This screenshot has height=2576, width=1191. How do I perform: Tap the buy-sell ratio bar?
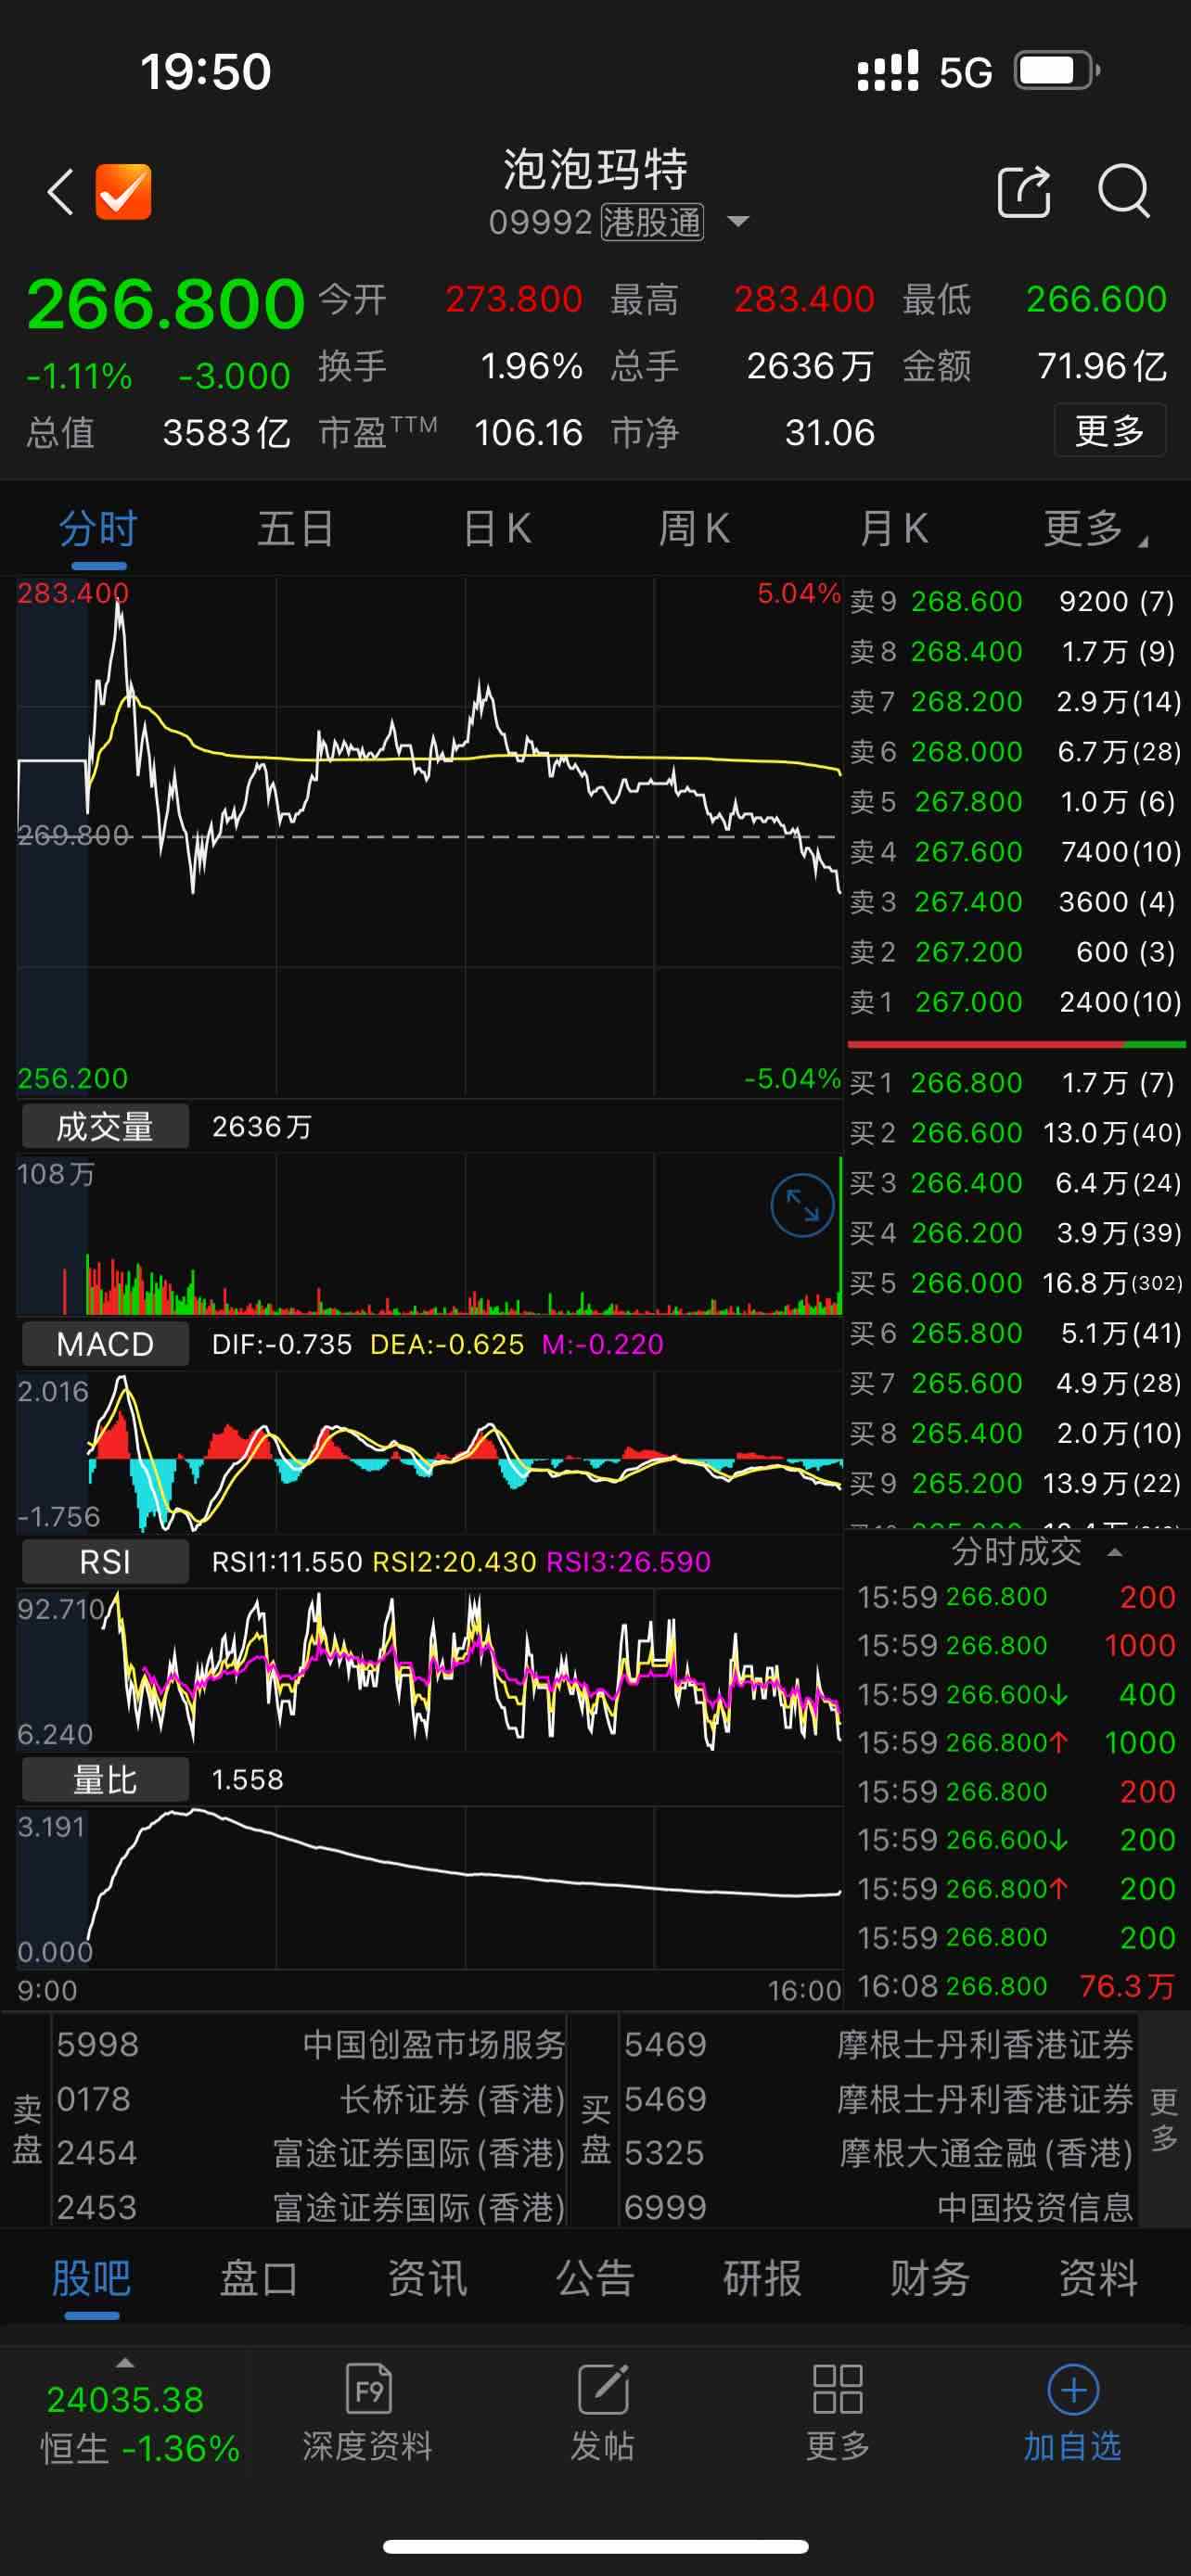click(1016, 1044)
